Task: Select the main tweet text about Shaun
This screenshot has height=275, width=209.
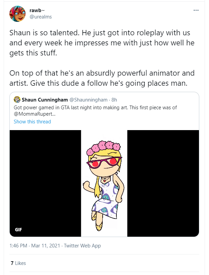Action: tap(102, 58)
